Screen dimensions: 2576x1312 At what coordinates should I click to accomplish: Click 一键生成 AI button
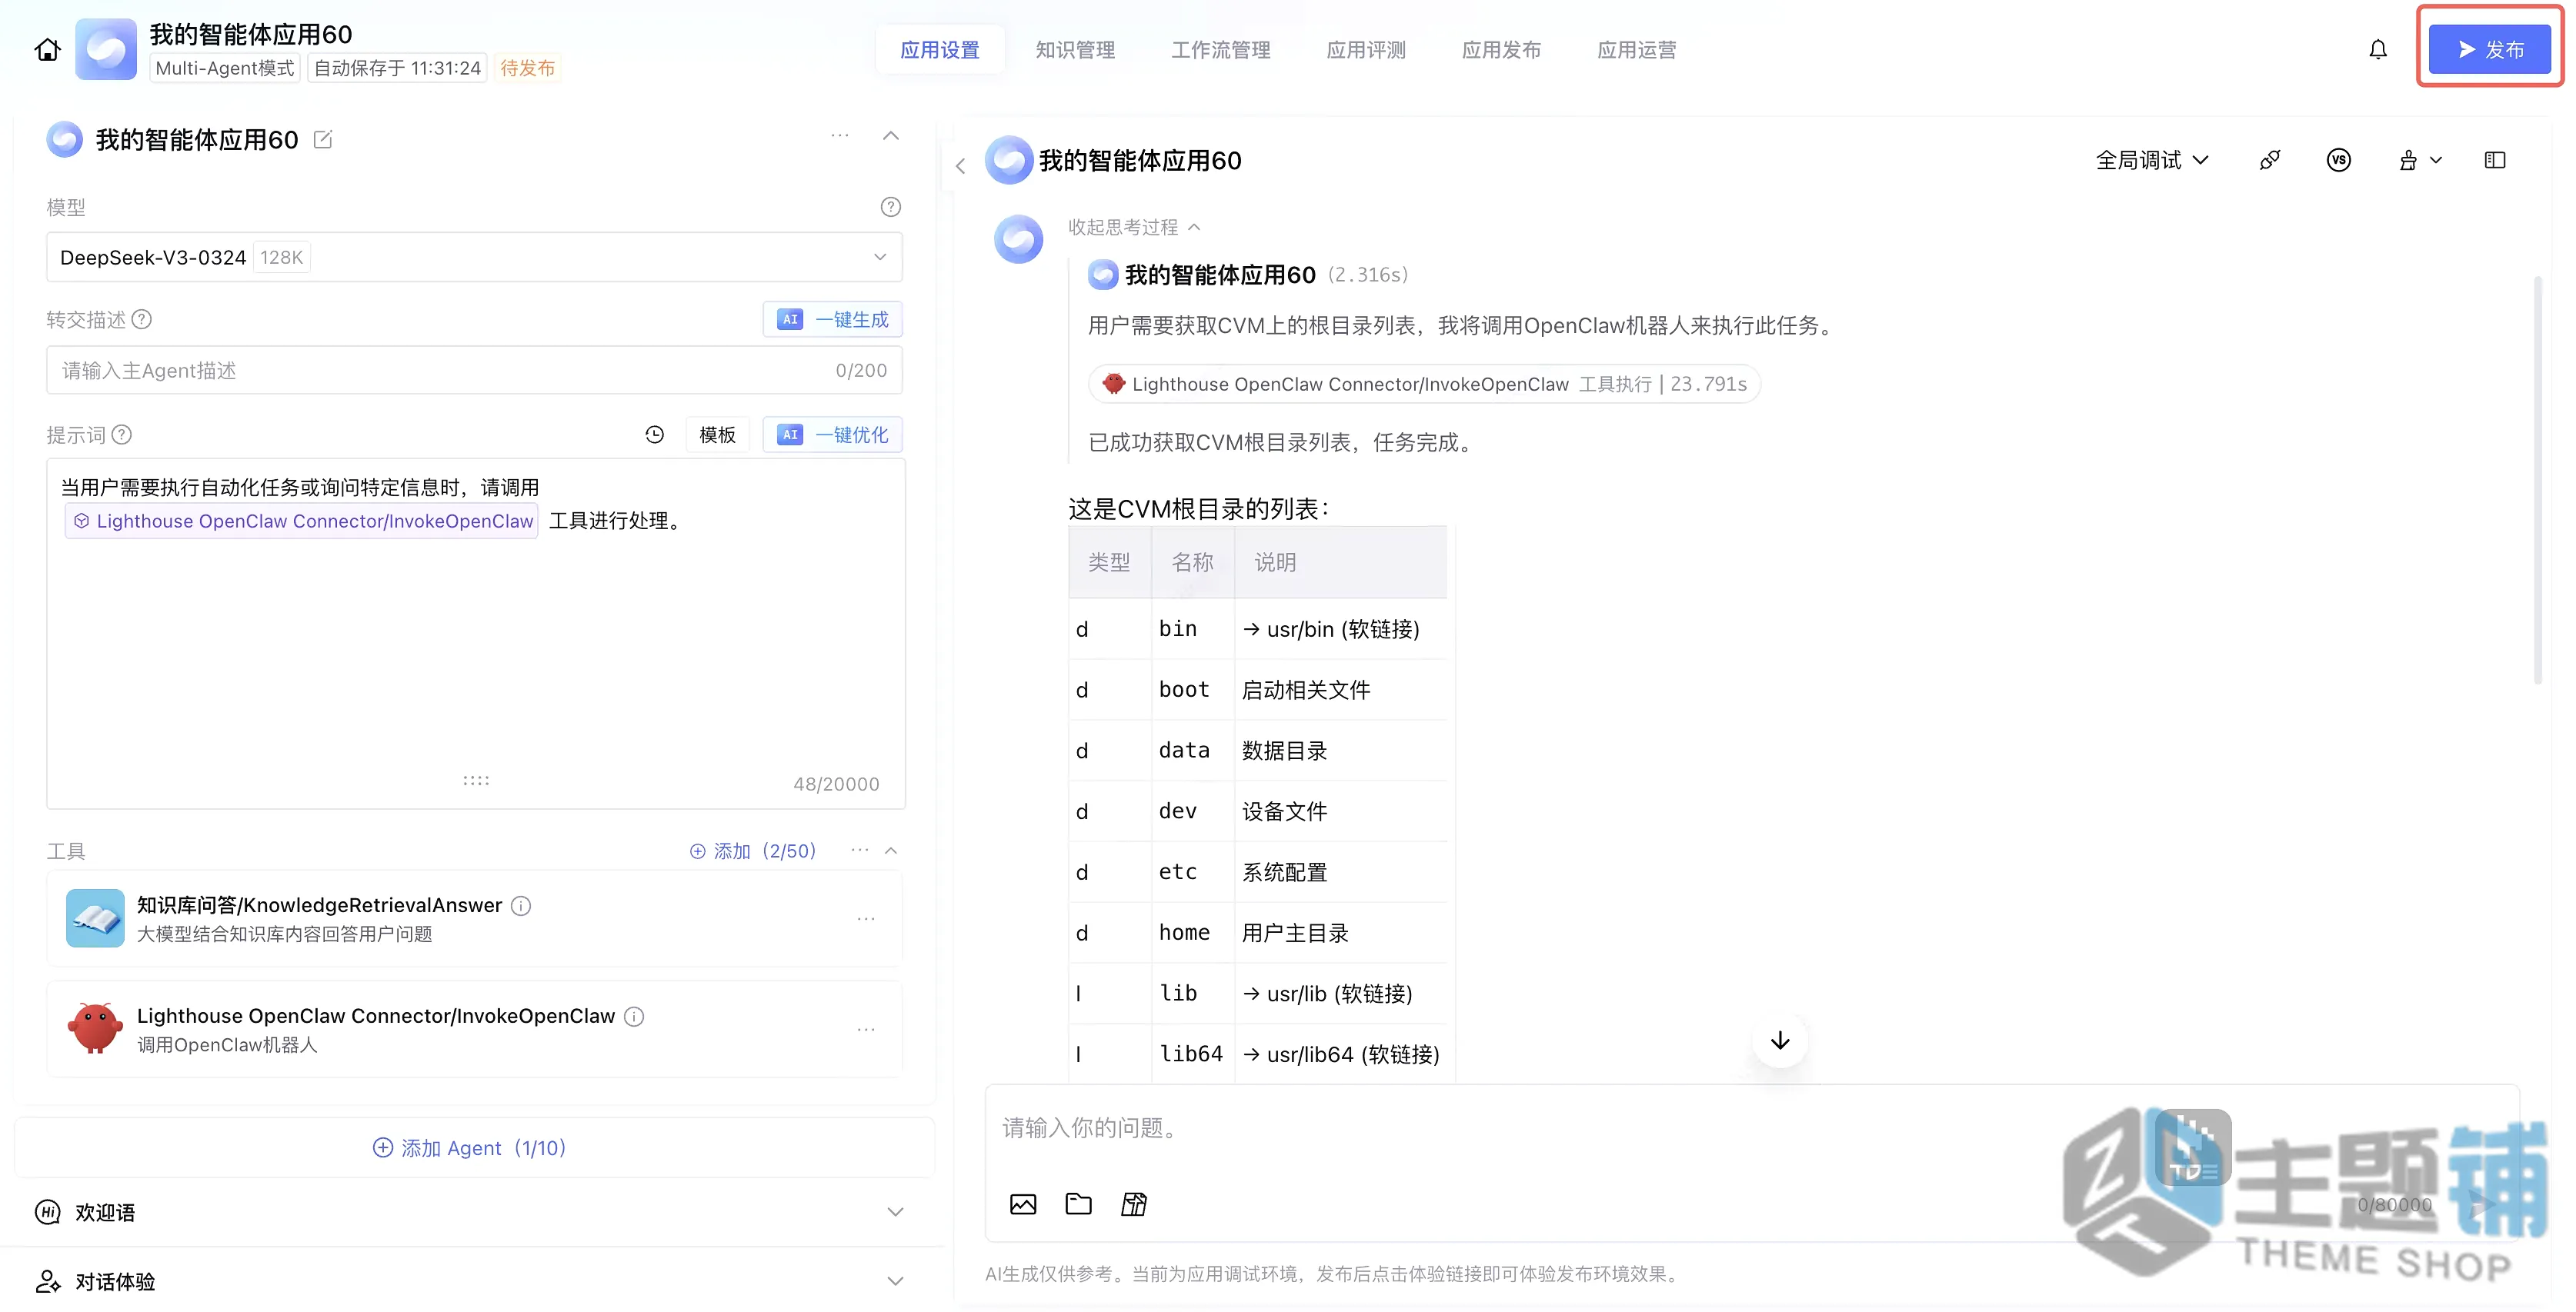(832, 320)
